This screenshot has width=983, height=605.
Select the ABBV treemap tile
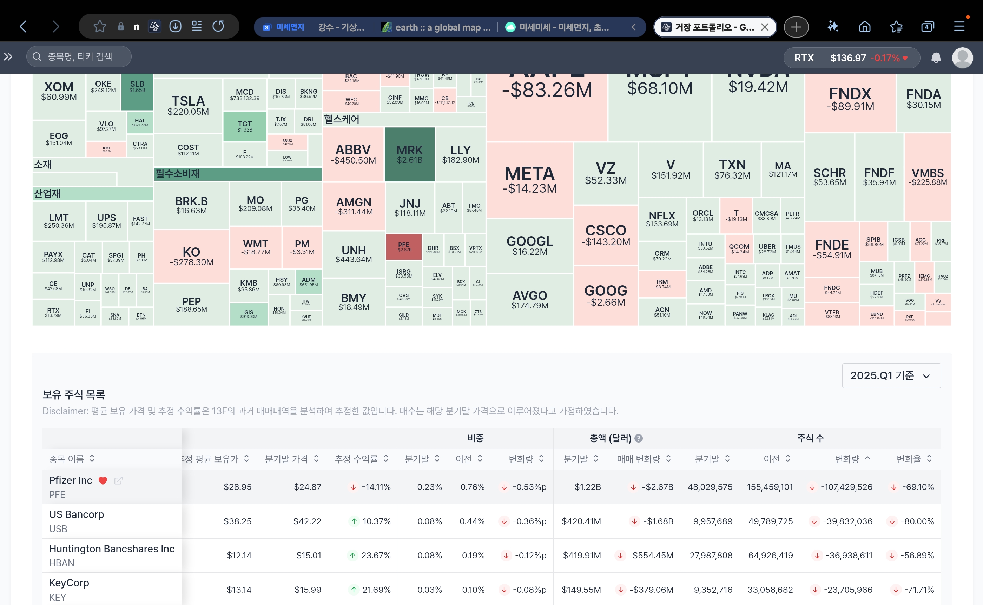(353, 154)
